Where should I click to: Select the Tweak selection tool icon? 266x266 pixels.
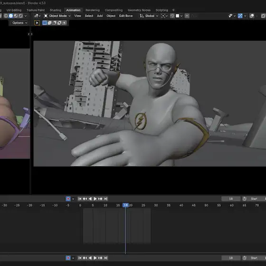coord(37,23)
